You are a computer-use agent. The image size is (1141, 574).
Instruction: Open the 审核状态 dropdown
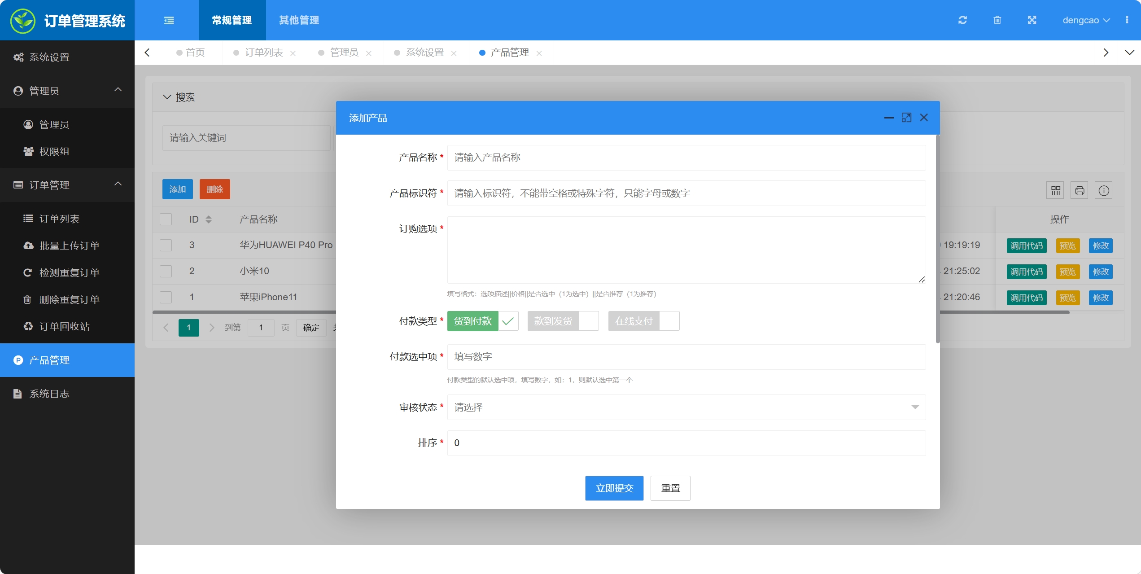pyautogui.click(x=686, y=407)
